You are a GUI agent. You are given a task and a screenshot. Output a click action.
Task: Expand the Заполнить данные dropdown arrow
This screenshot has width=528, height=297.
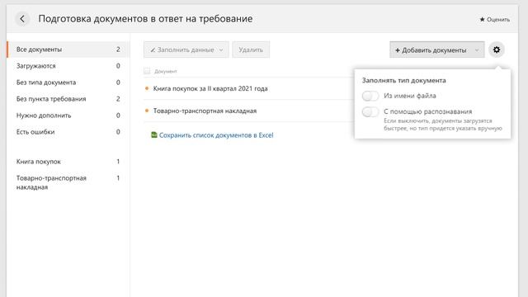(x=221, y=49)
